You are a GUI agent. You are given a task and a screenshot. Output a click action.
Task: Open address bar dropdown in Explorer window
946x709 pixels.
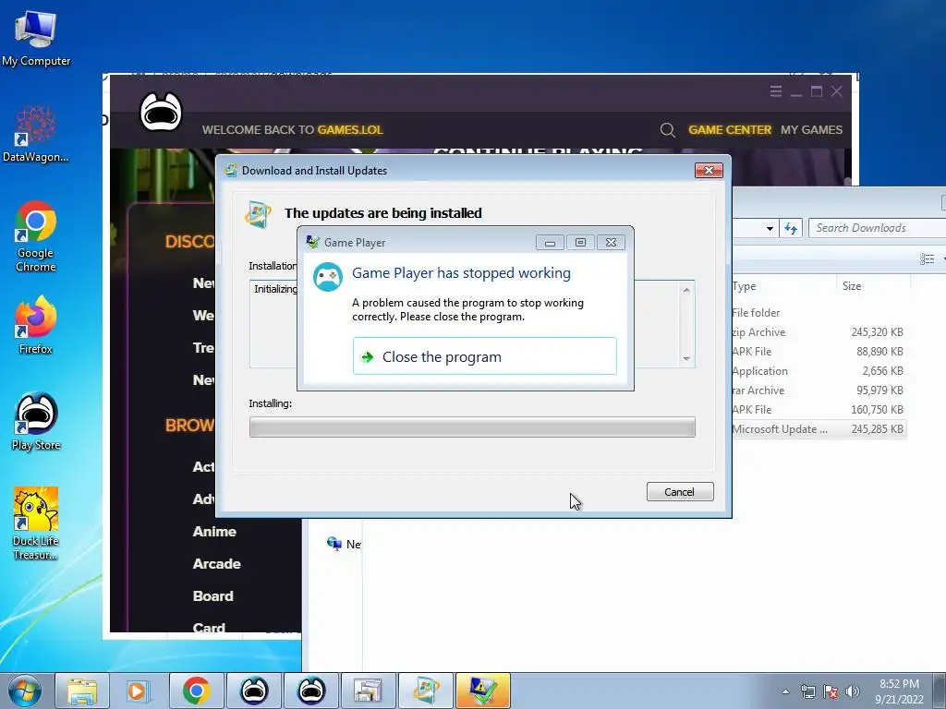click(770, 229)
